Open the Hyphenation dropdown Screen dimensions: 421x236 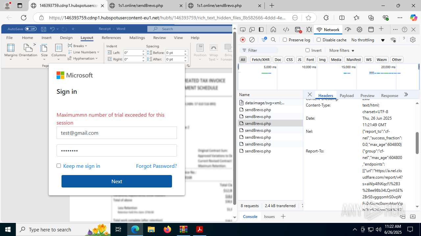(x=83, y=58)
